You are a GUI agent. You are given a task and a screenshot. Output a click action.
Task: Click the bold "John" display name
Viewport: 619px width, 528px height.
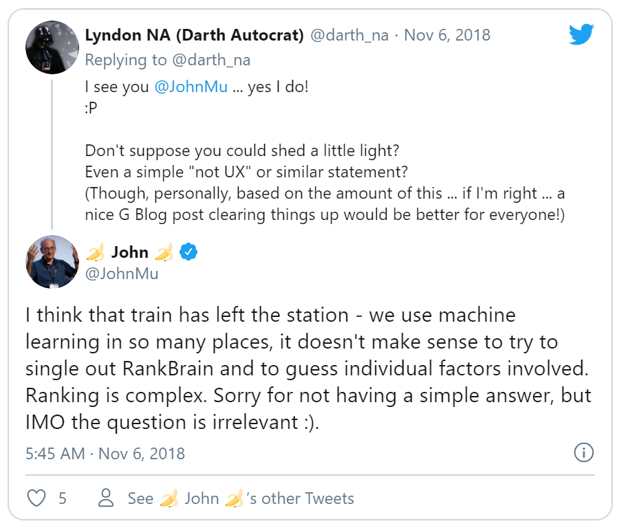coord(129,252)
